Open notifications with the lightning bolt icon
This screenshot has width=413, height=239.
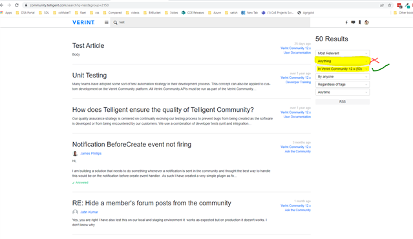pos(346,23)
